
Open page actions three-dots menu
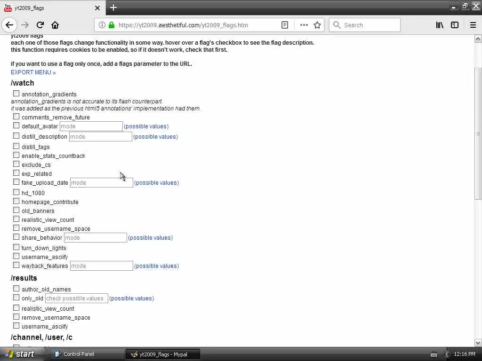pos(304,25)
